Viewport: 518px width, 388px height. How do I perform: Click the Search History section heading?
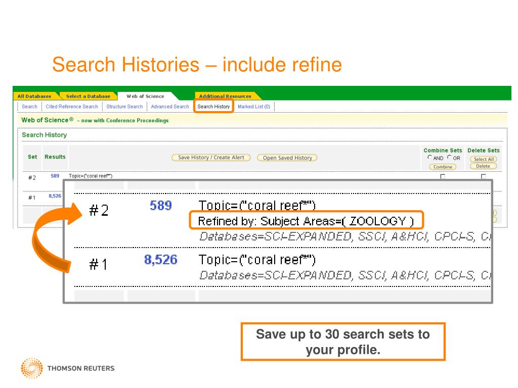pyautogui.click(x=45, y=135)
